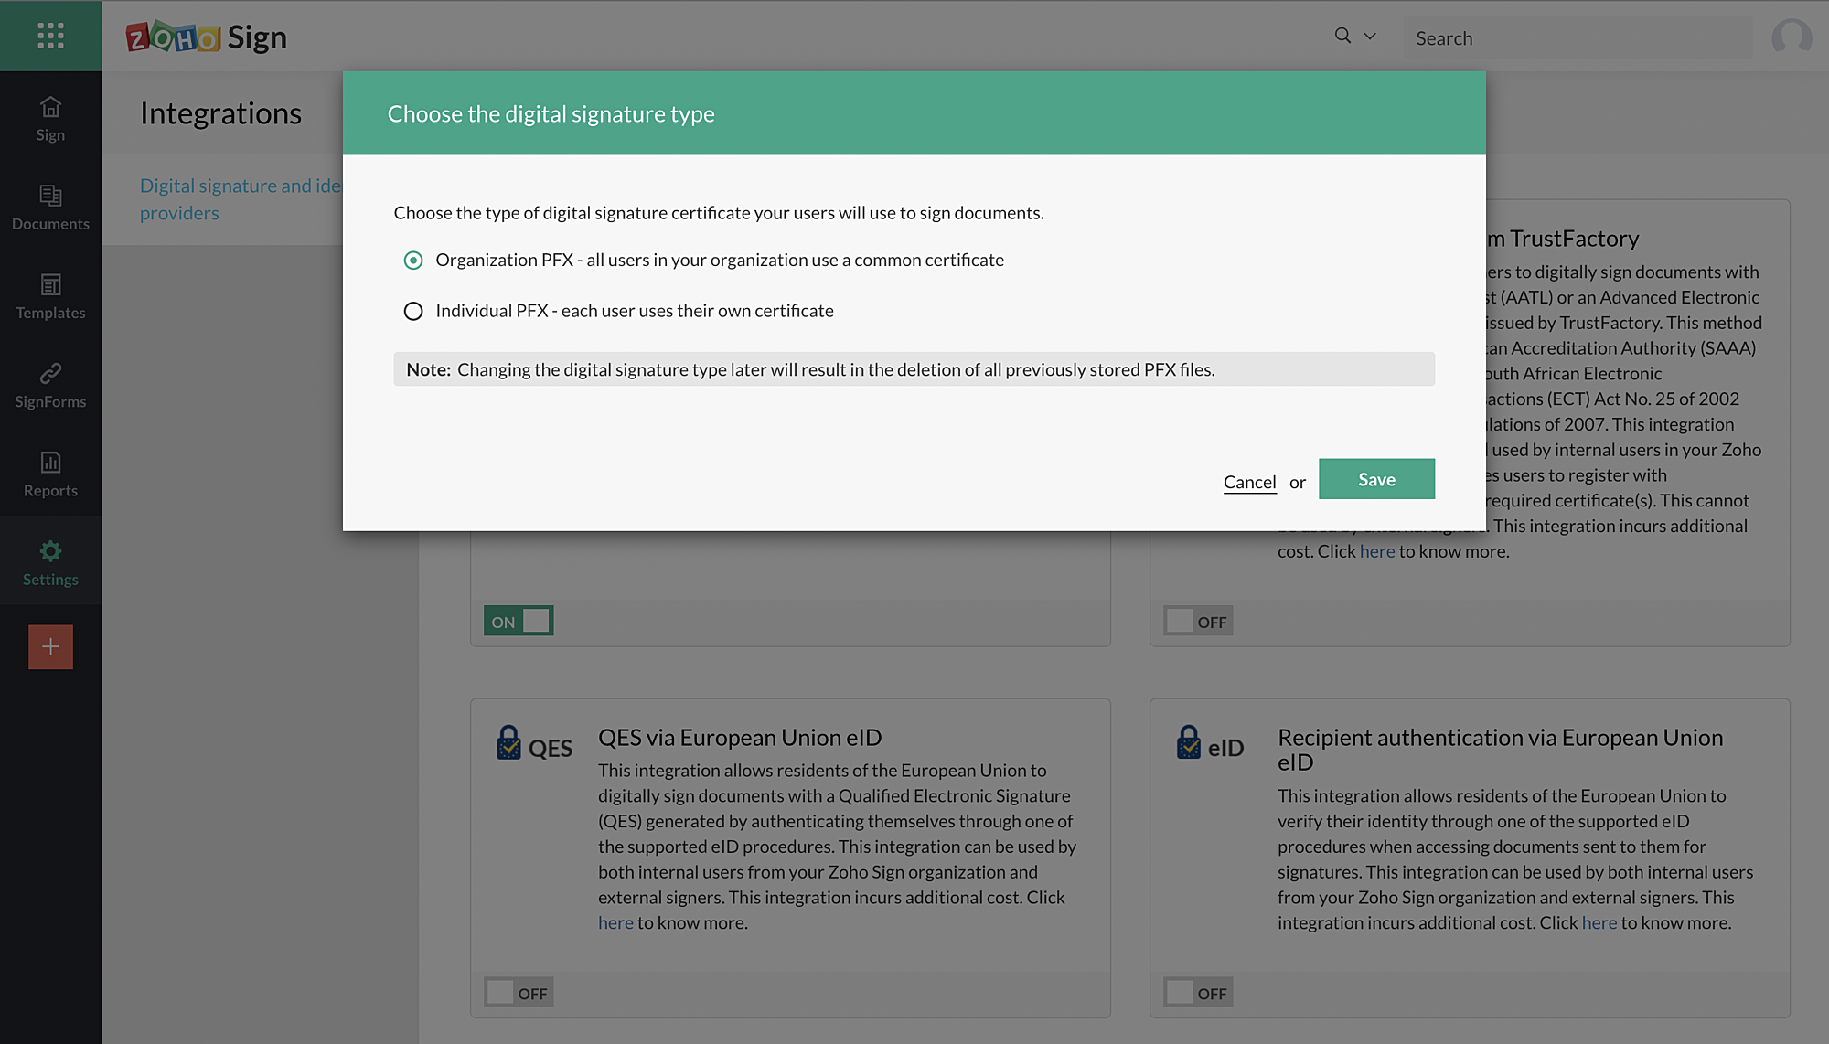Expand search filter dropdown chevron
The width and height of the screenshot is (1829, 1044).
click(x=1370, y=37)
